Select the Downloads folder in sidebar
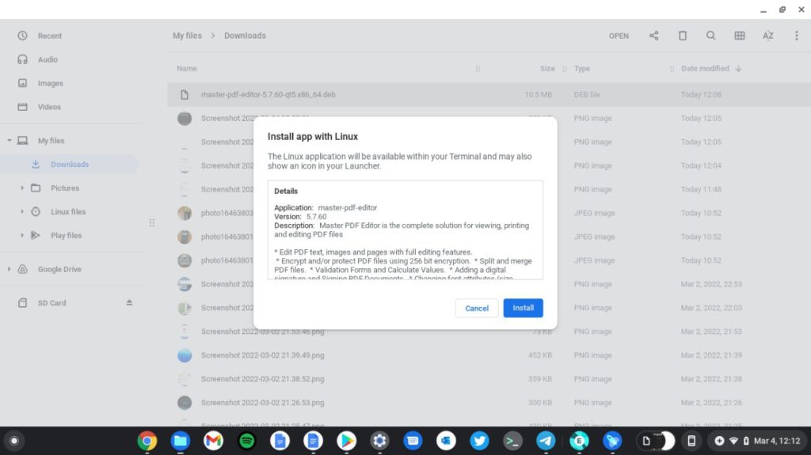Viewport: 811px width, 455px height. coord(70,165)
